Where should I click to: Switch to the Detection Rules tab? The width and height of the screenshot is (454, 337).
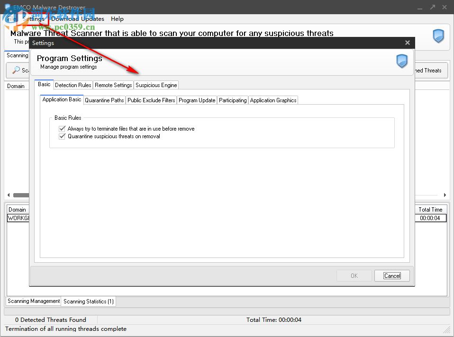73,85
